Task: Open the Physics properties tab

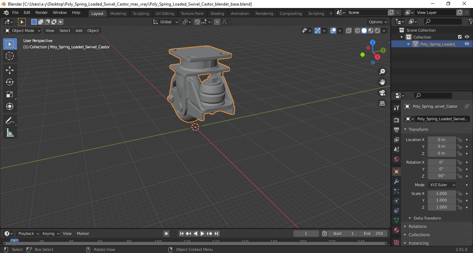Action: 396,201
